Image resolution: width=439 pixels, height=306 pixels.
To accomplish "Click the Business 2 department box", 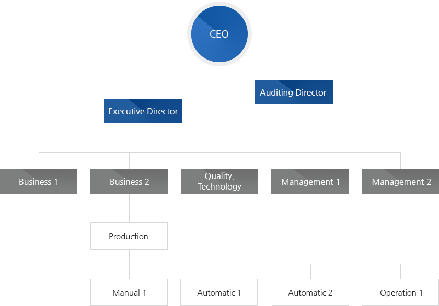I will click(x=129, y=182).
